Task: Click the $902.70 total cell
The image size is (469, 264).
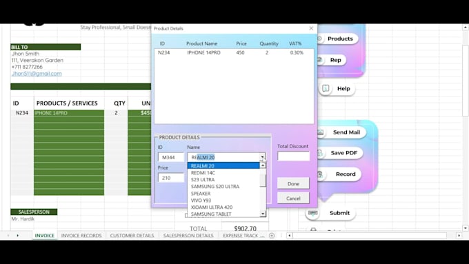Action: 245,229
